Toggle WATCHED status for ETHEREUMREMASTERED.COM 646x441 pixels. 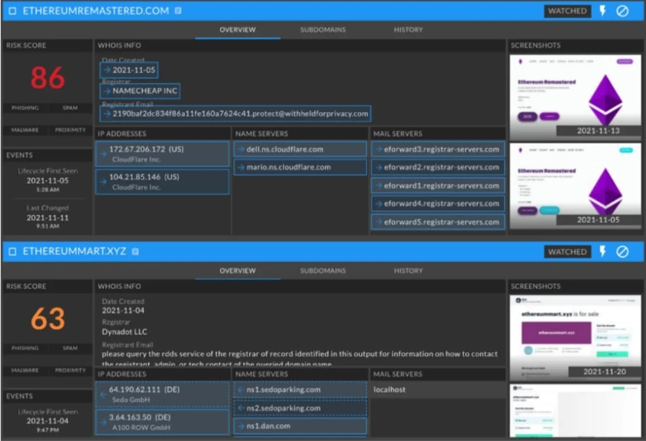tap(567, 11)
